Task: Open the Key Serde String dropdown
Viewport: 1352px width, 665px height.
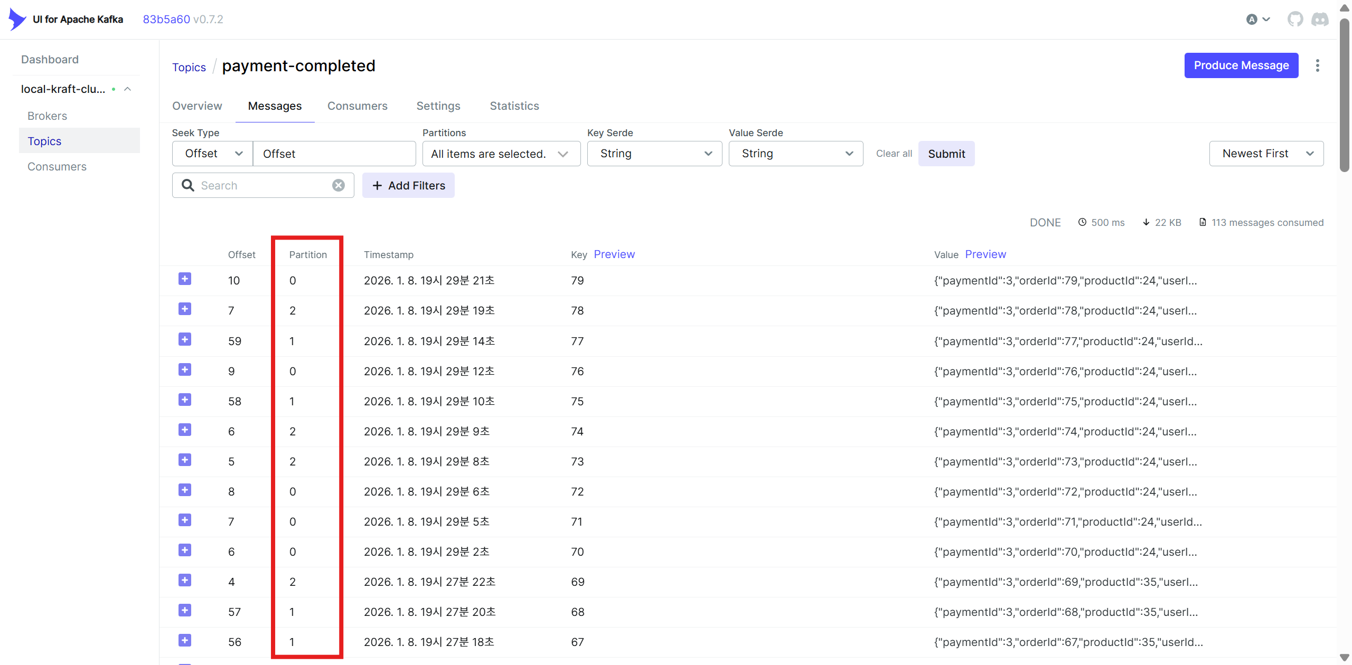Action: point(654,154)
